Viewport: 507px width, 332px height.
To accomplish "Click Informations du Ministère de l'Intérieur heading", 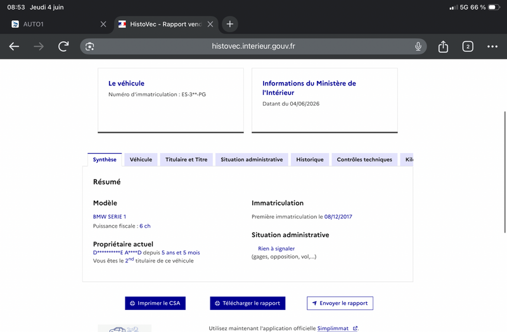I will [x=309, y=88].
